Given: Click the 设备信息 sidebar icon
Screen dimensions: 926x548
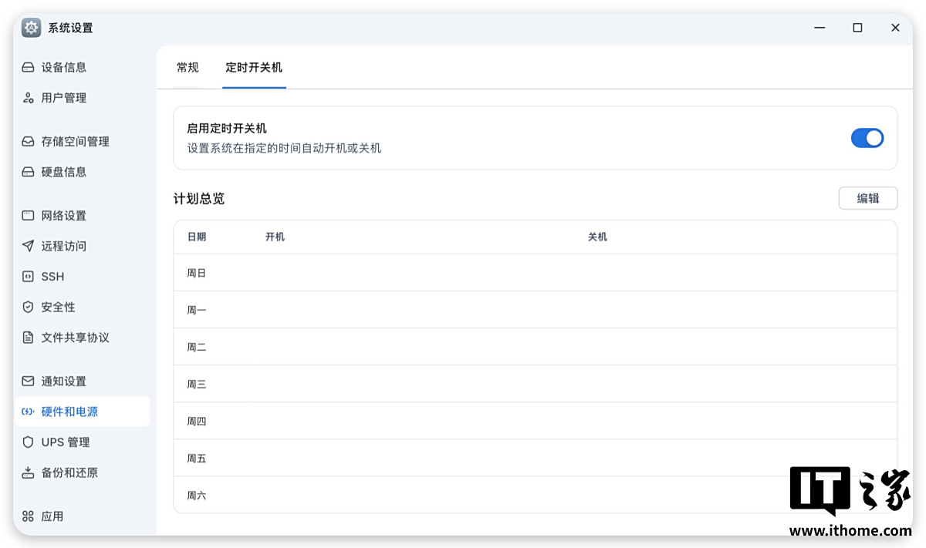Looking at the screenshot, I should pos(29,67).
